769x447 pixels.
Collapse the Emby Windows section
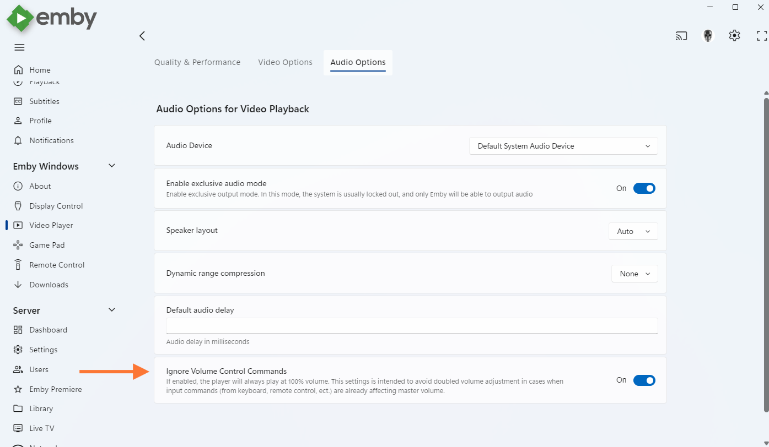coord(112,166)
